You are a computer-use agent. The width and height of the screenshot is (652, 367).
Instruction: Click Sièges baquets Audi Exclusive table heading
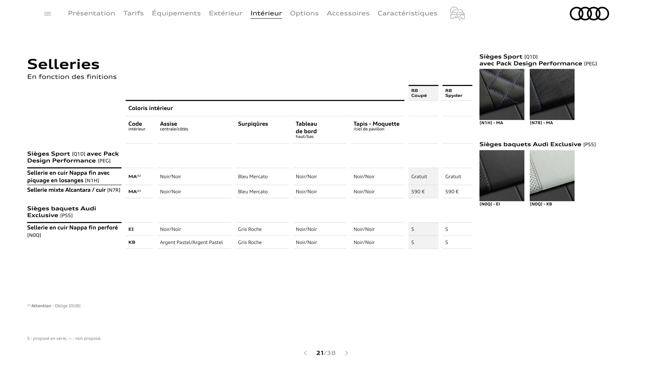click(x=61, y=212)
